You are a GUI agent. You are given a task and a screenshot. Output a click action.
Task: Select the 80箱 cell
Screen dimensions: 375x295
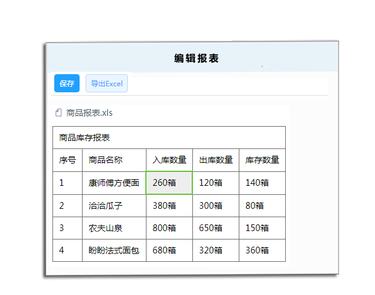tap(262, 206)
